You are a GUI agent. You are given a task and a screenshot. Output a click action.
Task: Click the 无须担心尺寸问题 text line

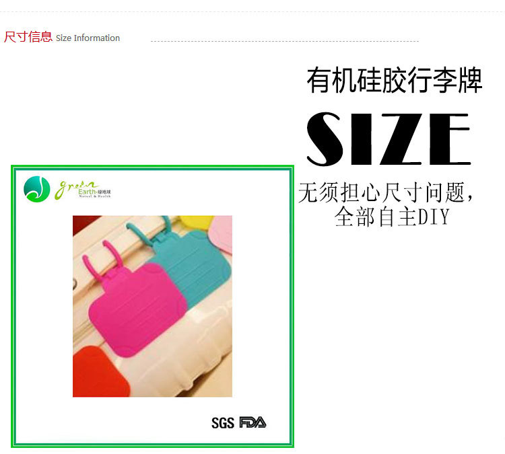[385, 192]
